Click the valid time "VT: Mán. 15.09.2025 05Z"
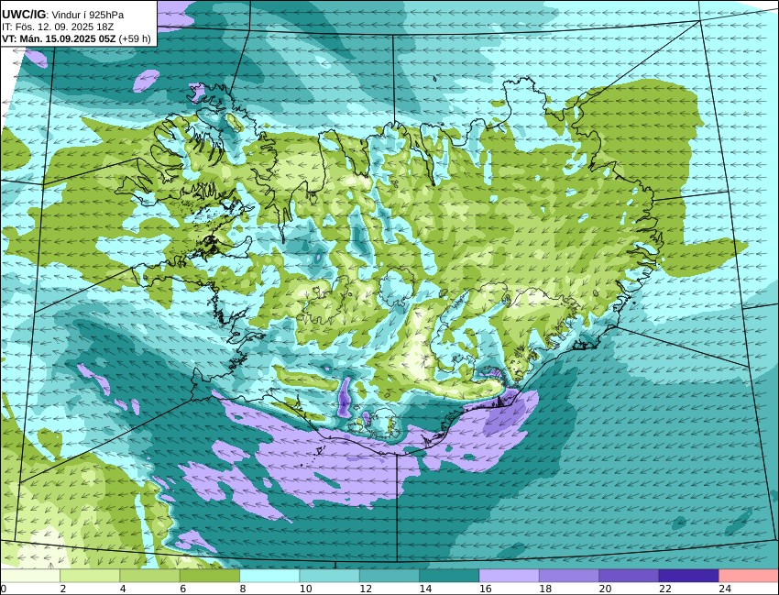The height and width of the screenshot is (595, 779). coord(60,39)
